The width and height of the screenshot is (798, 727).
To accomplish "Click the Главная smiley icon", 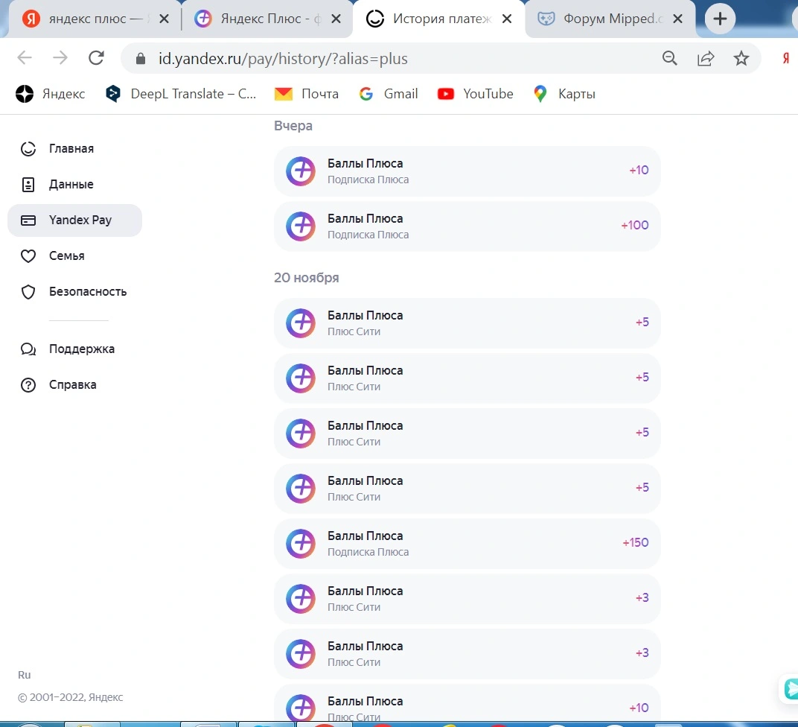I will pos(28,149).
